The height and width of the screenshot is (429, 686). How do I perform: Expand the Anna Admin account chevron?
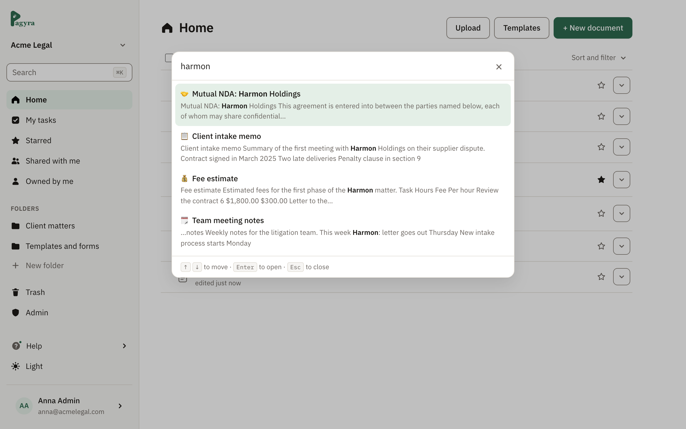(120, 406)
